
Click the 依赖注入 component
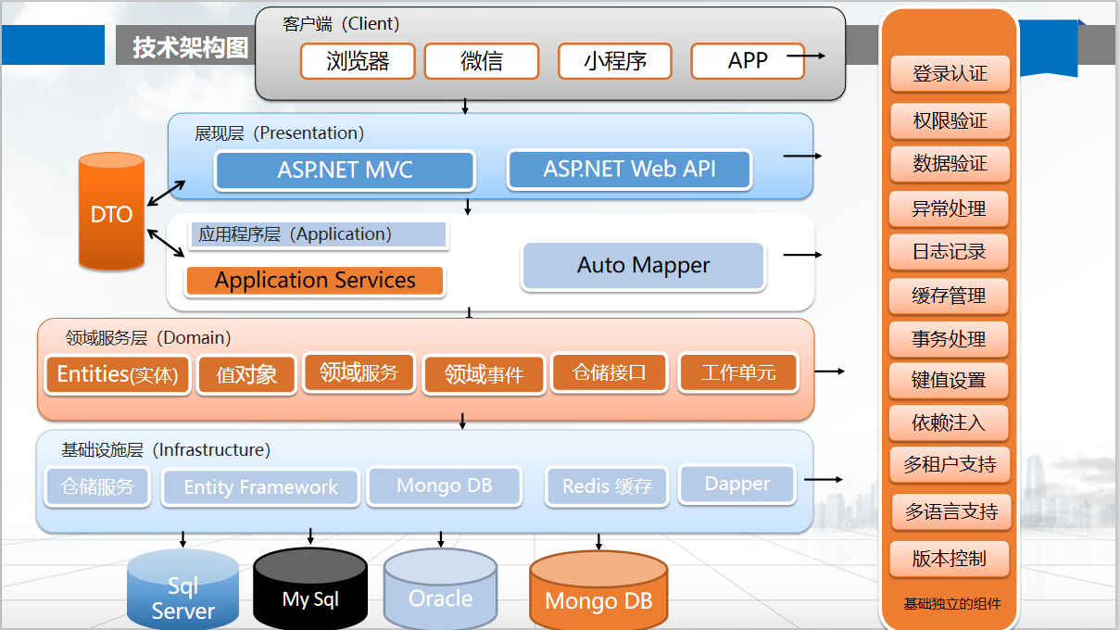click(x=950, y=423)
